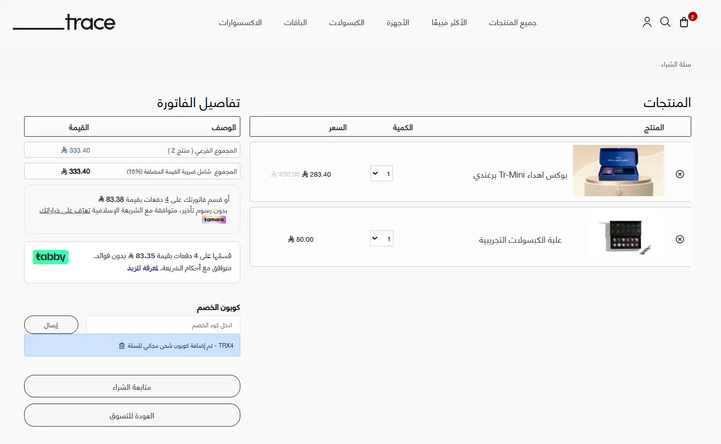Screen dimensions: 721x444
Task: Click the الوصف column header
Action: pyautogui.click(x=224, y=128)
